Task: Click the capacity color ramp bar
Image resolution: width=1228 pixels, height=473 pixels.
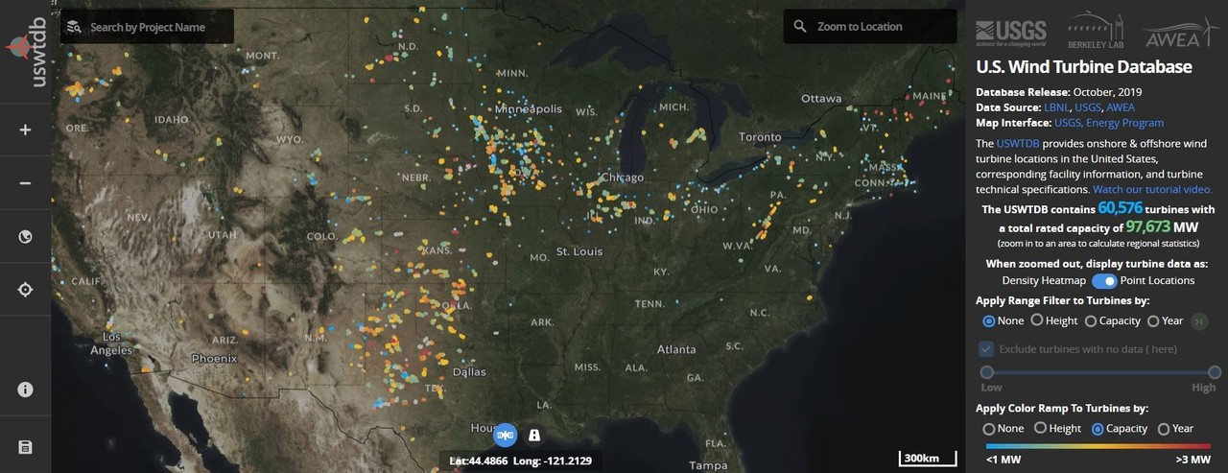Action: (1098, 446)
